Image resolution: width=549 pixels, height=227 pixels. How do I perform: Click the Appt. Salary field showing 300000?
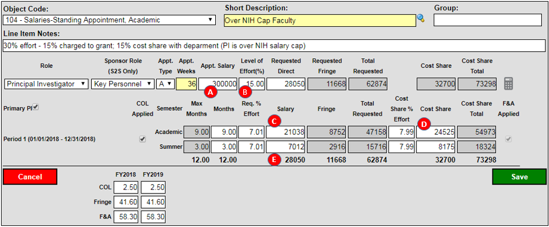tap(218, 84)
